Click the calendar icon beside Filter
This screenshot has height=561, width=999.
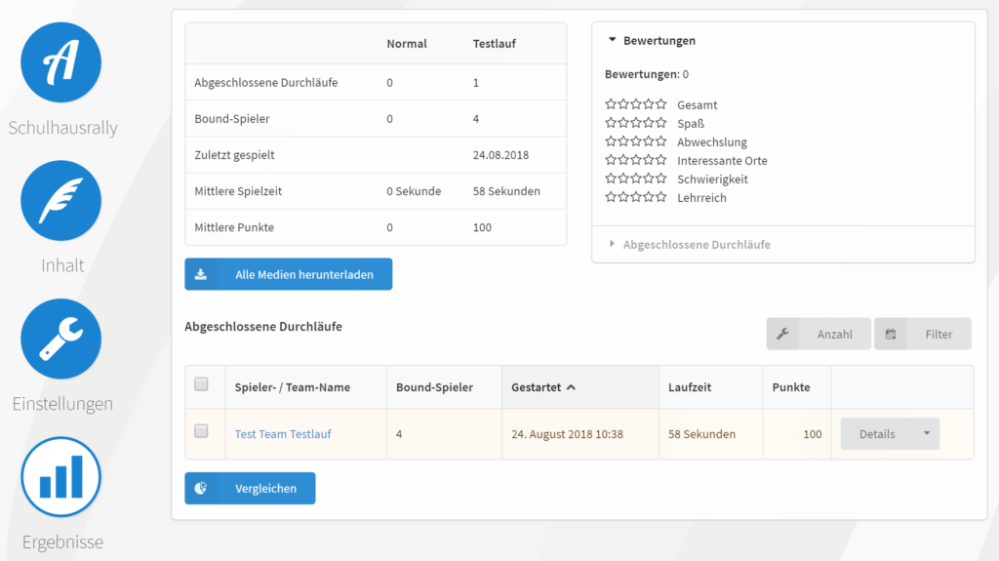point(891,334)
